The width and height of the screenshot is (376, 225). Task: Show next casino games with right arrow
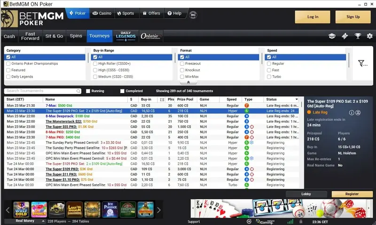tap(159, 210)
